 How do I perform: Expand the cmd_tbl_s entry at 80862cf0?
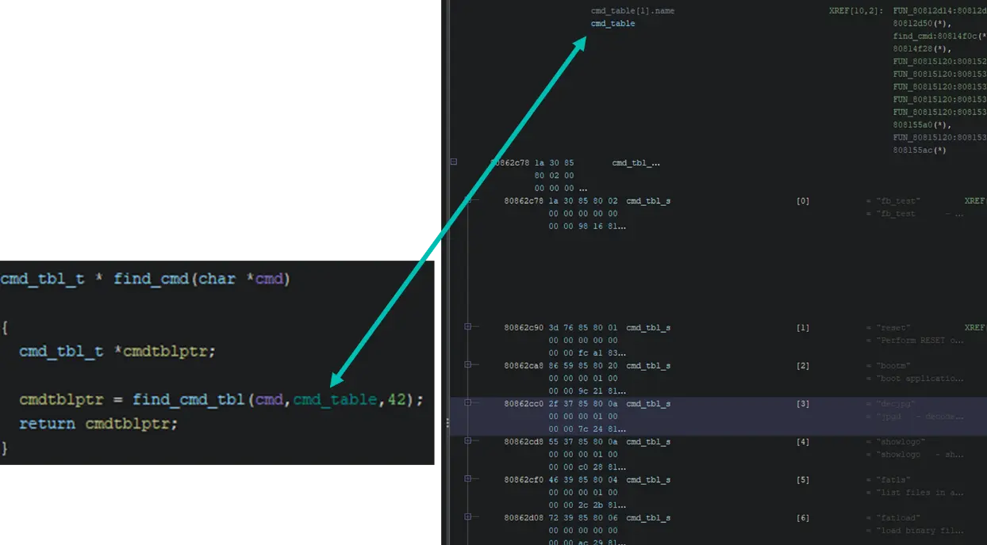coord(468,478)
